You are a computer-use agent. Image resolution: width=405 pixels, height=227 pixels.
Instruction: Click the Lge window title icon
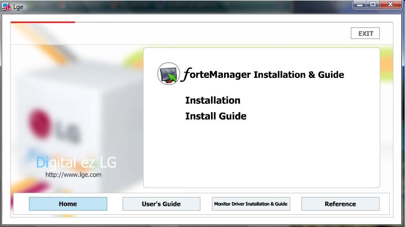[6, 7]
